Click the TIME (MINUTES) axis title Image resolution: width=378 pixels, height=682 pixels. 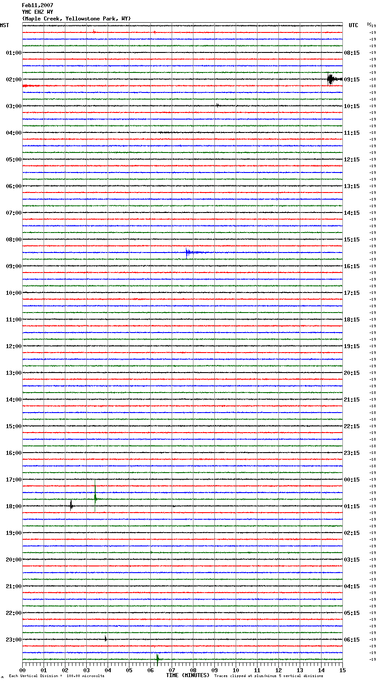pos(188,675)
